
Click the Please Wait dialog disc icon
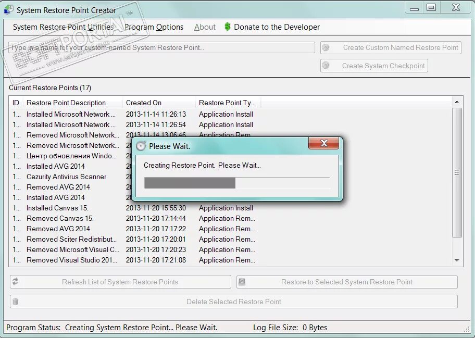coord(141,146)
